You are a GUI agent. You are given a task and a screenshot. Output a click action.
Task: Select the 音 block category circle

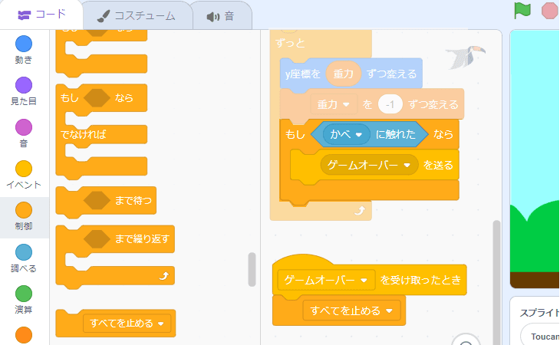(24, 127)
